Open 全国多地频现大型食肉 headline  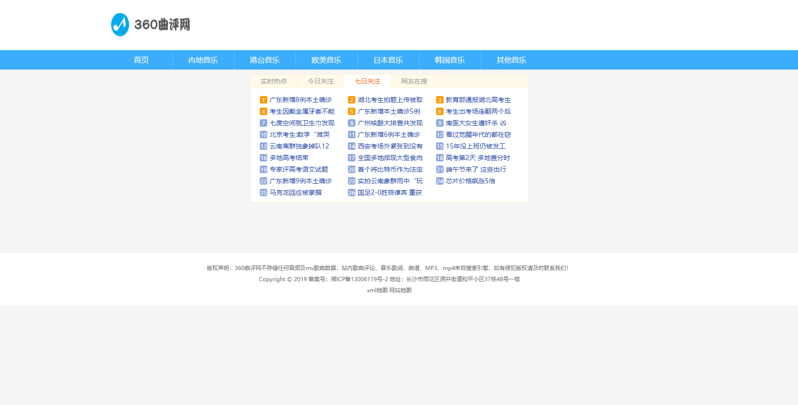[390, 158]
